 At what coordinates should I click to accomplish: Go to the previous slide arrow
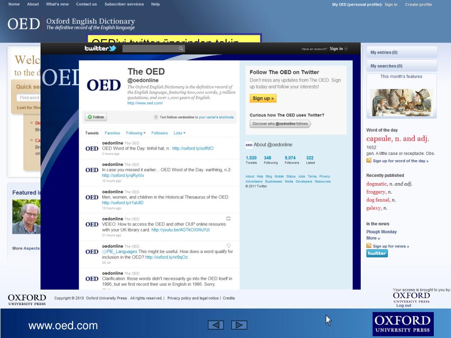(216, 325)
